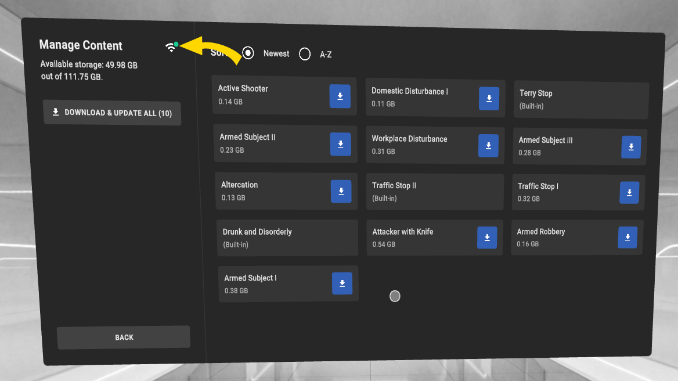Screen dimensions: 678x381
Task: Click the available storage text
Action: click(x=89, y=71)
